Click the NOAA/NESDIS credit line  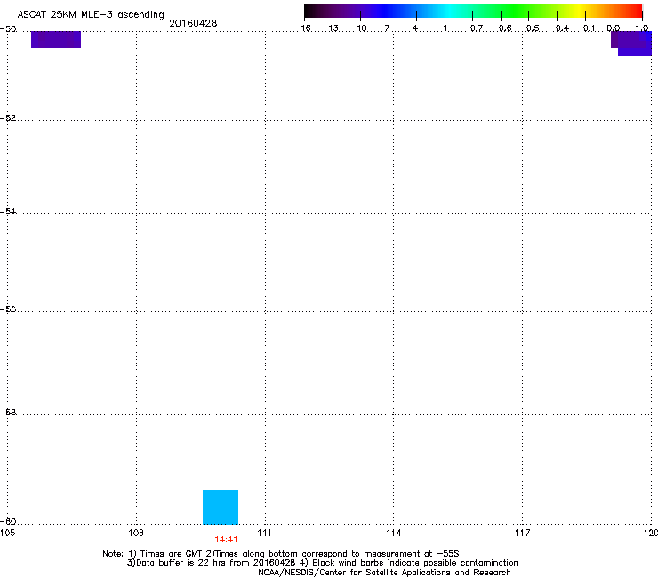pyautogui.click(x=384, y=573)
